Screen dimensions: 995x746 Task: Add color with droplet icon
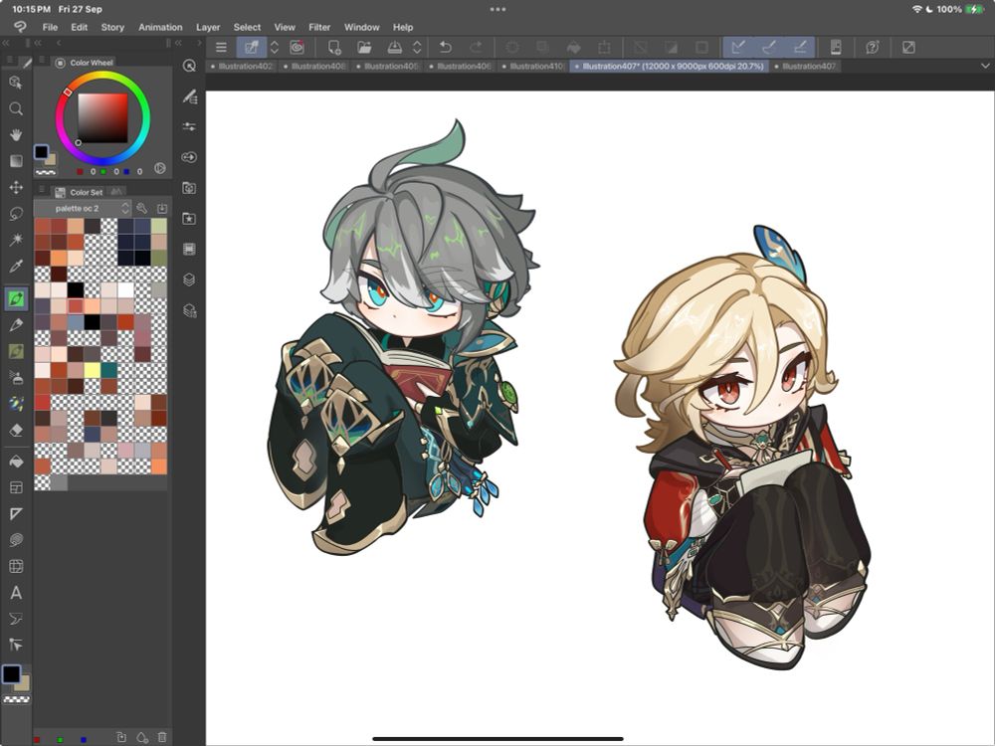[x=142, y=737]
